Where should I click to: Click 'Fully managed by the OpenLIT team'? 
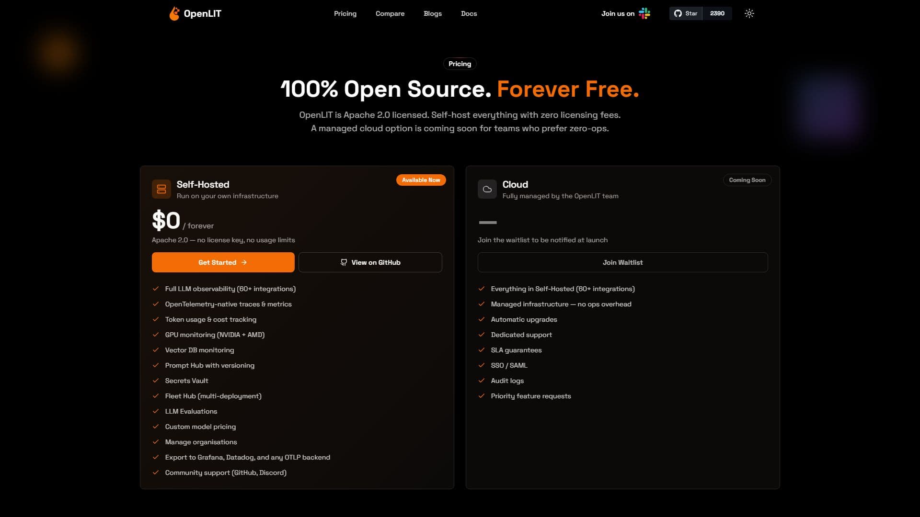(x=560, y=196)
